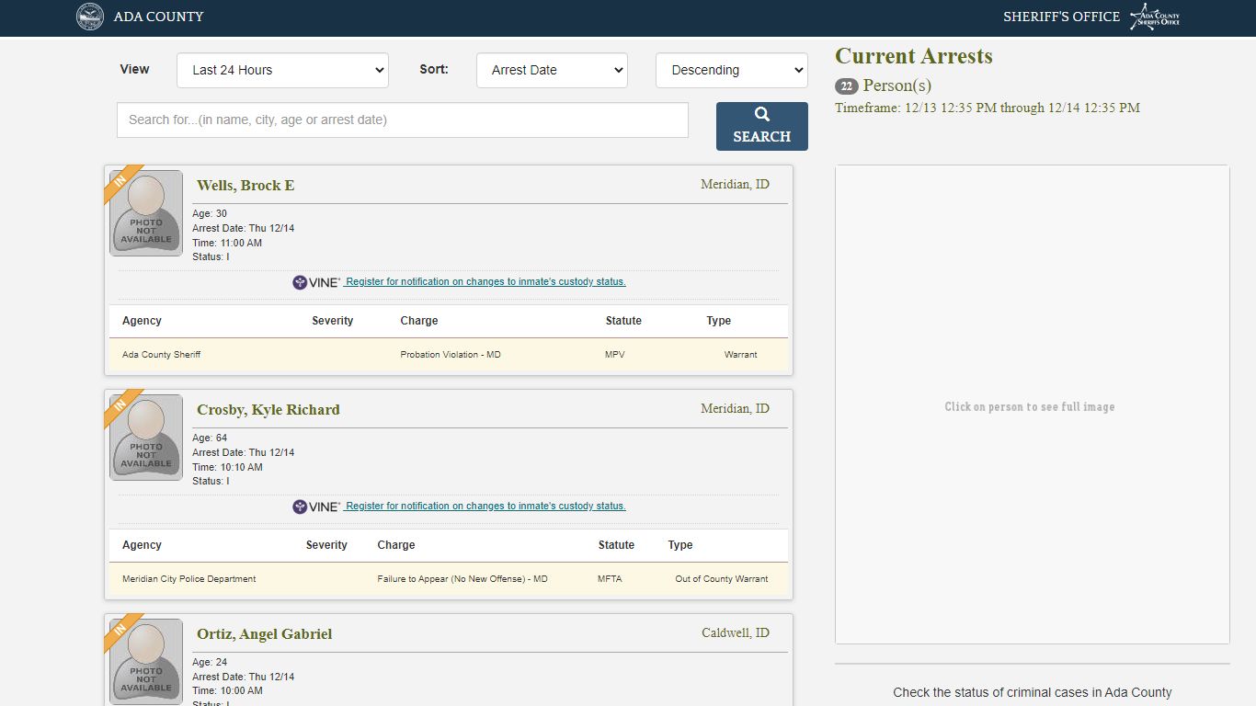Open the VINE notification link for Wells
The image size is (1256, 706).
[x=485, y=282]
